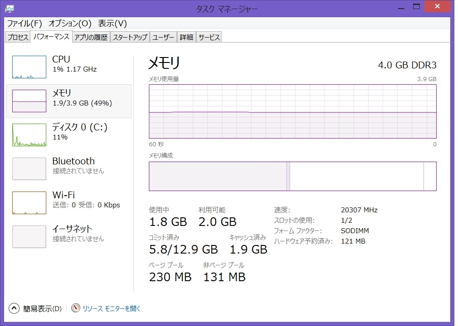Switch to the プロセス tab
Image resolution: width=458 pixels, height=326 pixels.
point(18,38)
